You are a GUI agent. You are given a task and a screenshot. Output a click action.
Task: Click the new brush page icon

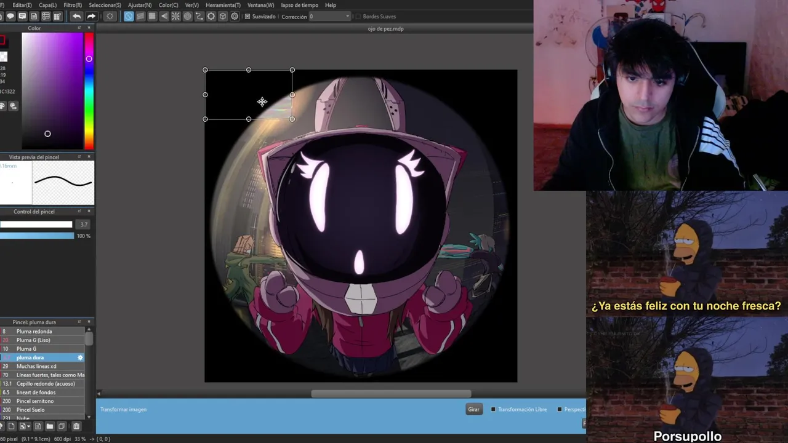(11, 426)
